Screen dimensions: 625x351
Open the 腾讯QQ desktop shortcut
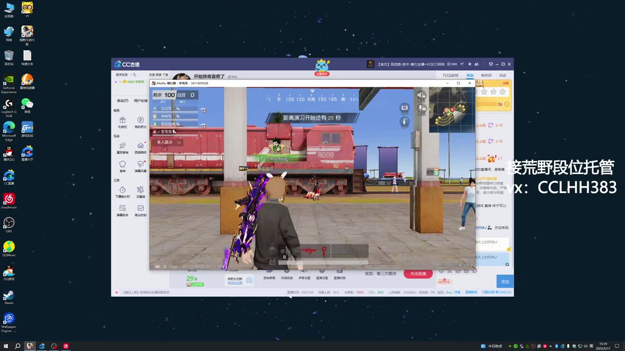tap(9, 153)
